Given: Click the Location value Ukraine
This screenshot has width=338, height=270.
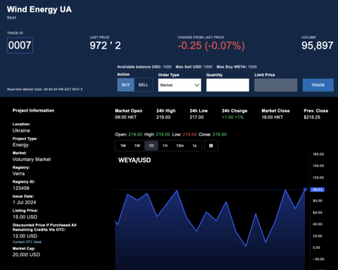Looking at the screenshot, I should 21,131.
